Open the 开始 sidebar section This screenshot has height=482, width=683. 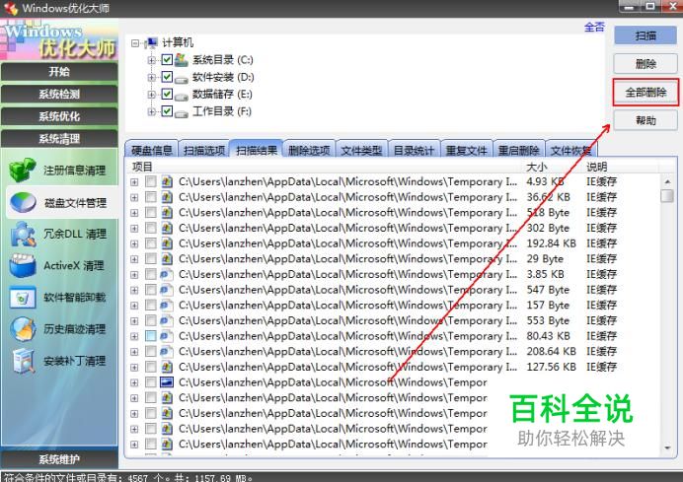[x=59, y=71]
